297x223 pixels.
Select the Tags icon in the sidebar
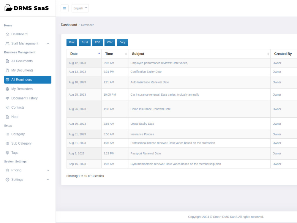point(7,153)
